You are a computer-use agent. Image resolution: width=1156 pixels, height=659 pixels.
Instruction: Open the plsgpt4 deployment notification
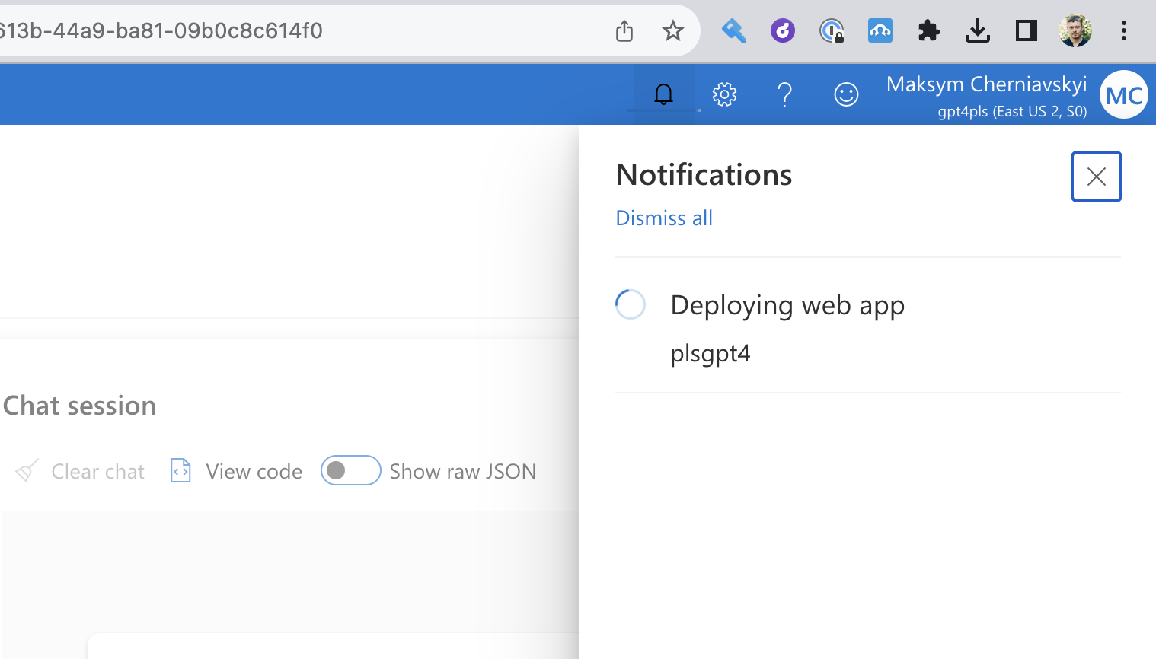pyautogui.click(x=710, y=353)
